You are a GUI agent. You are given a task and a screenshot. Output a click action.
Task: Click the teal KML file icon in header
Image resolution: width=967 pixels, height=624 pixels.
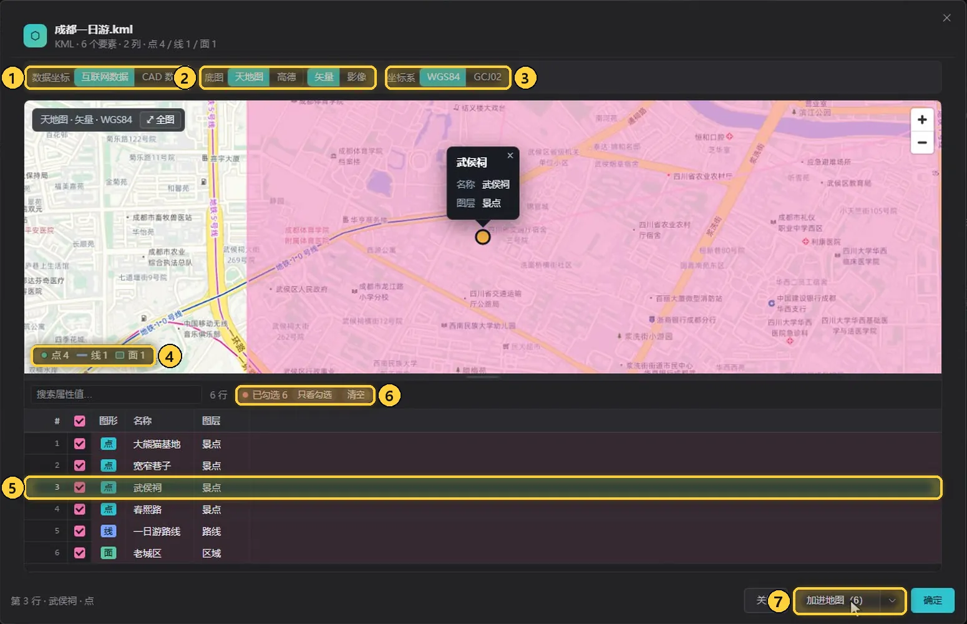[35, 36]
